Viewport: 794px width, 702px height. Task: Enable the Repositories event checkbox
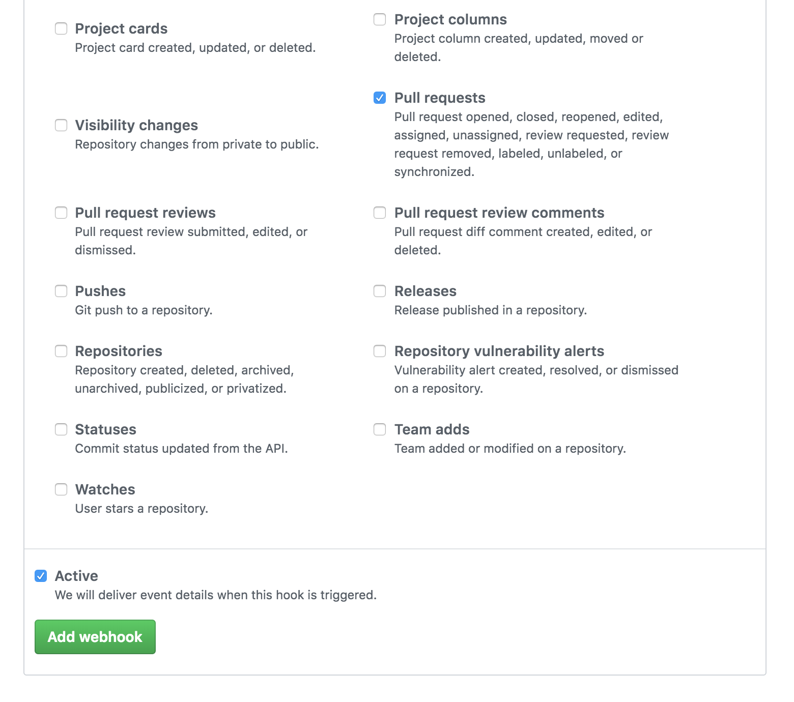pos(61,351)
